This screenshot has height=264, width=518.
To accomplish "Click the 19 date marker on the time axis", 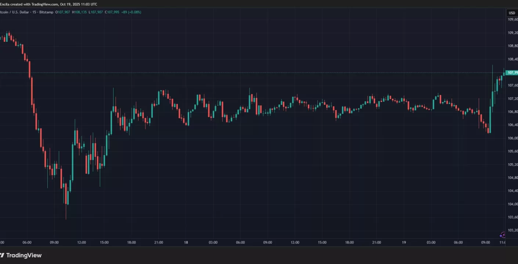I will [403, 242].
